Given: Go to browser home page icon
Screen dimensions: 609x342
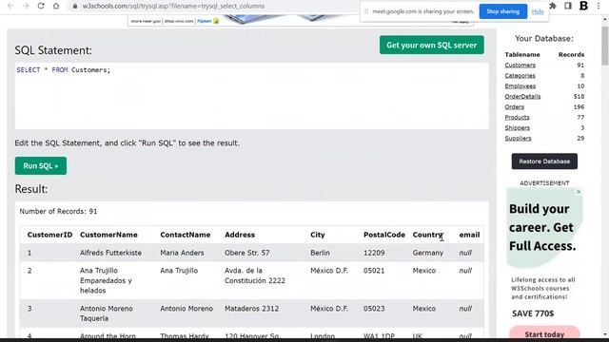Looking at the screenshot, I should pos(56,6).
